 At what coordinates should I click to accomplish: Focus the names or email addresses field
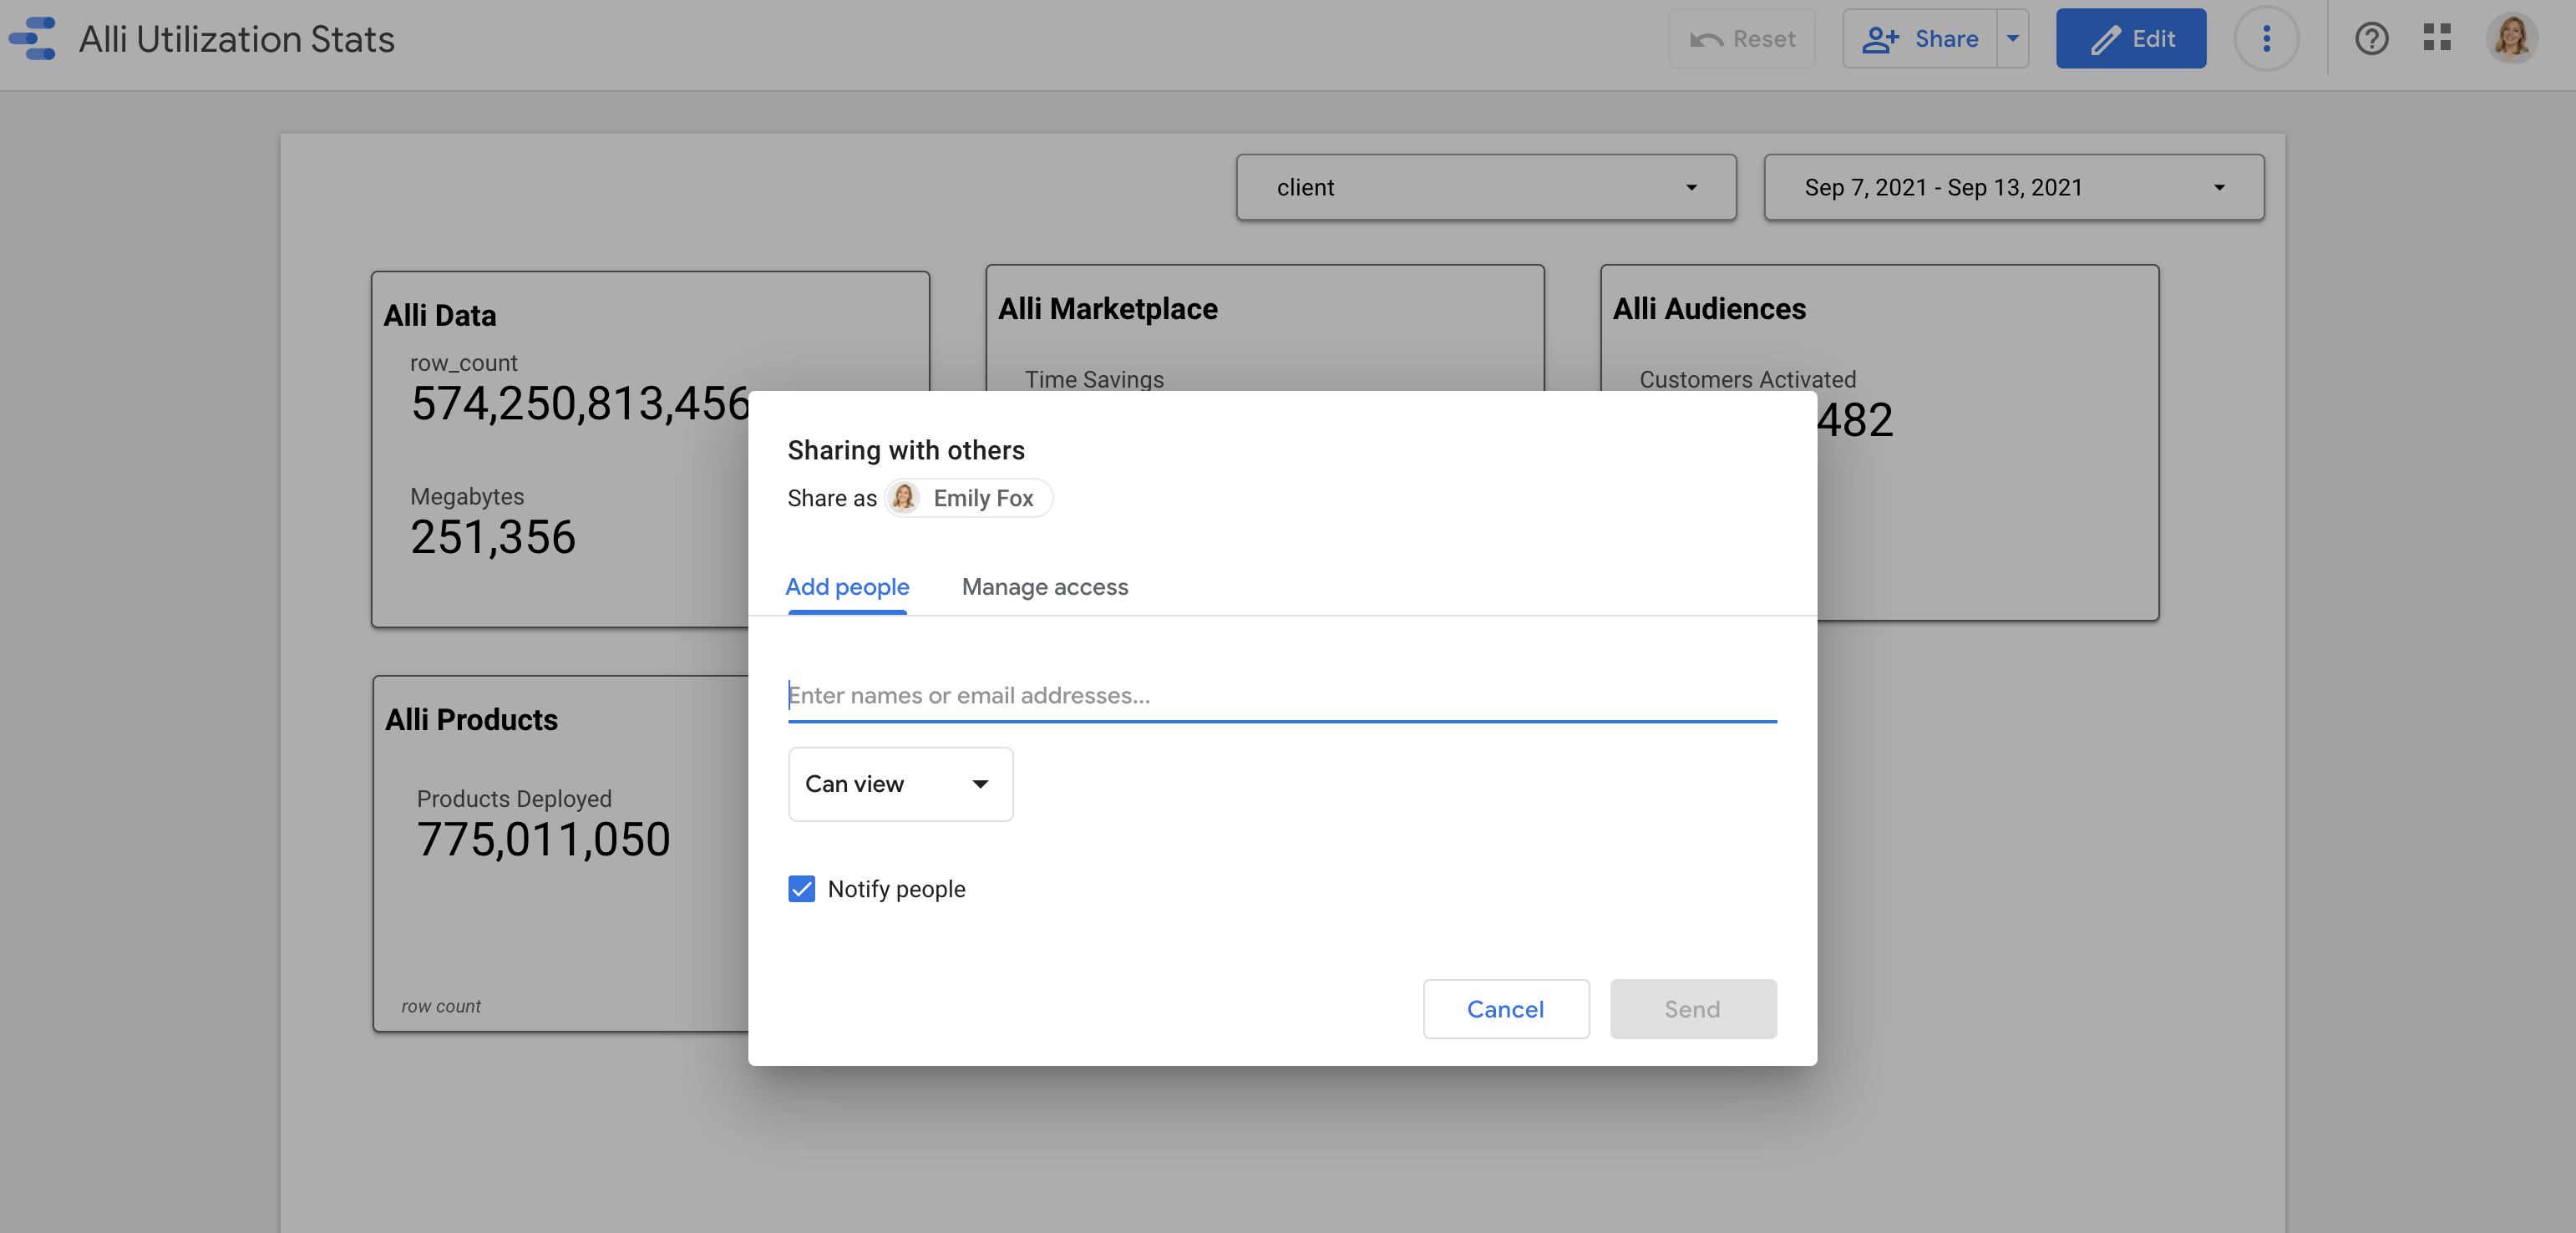[1281, 695]
